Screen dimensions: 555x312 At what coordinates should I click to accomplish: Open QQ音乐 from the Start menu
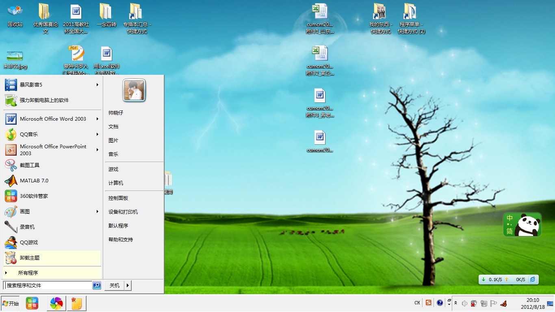[x=30, y=134]
